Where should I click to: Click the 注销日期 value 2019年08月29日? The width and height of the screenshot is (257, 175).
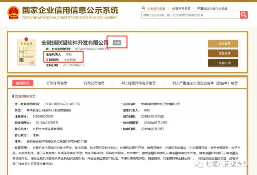tap(74, 65)
